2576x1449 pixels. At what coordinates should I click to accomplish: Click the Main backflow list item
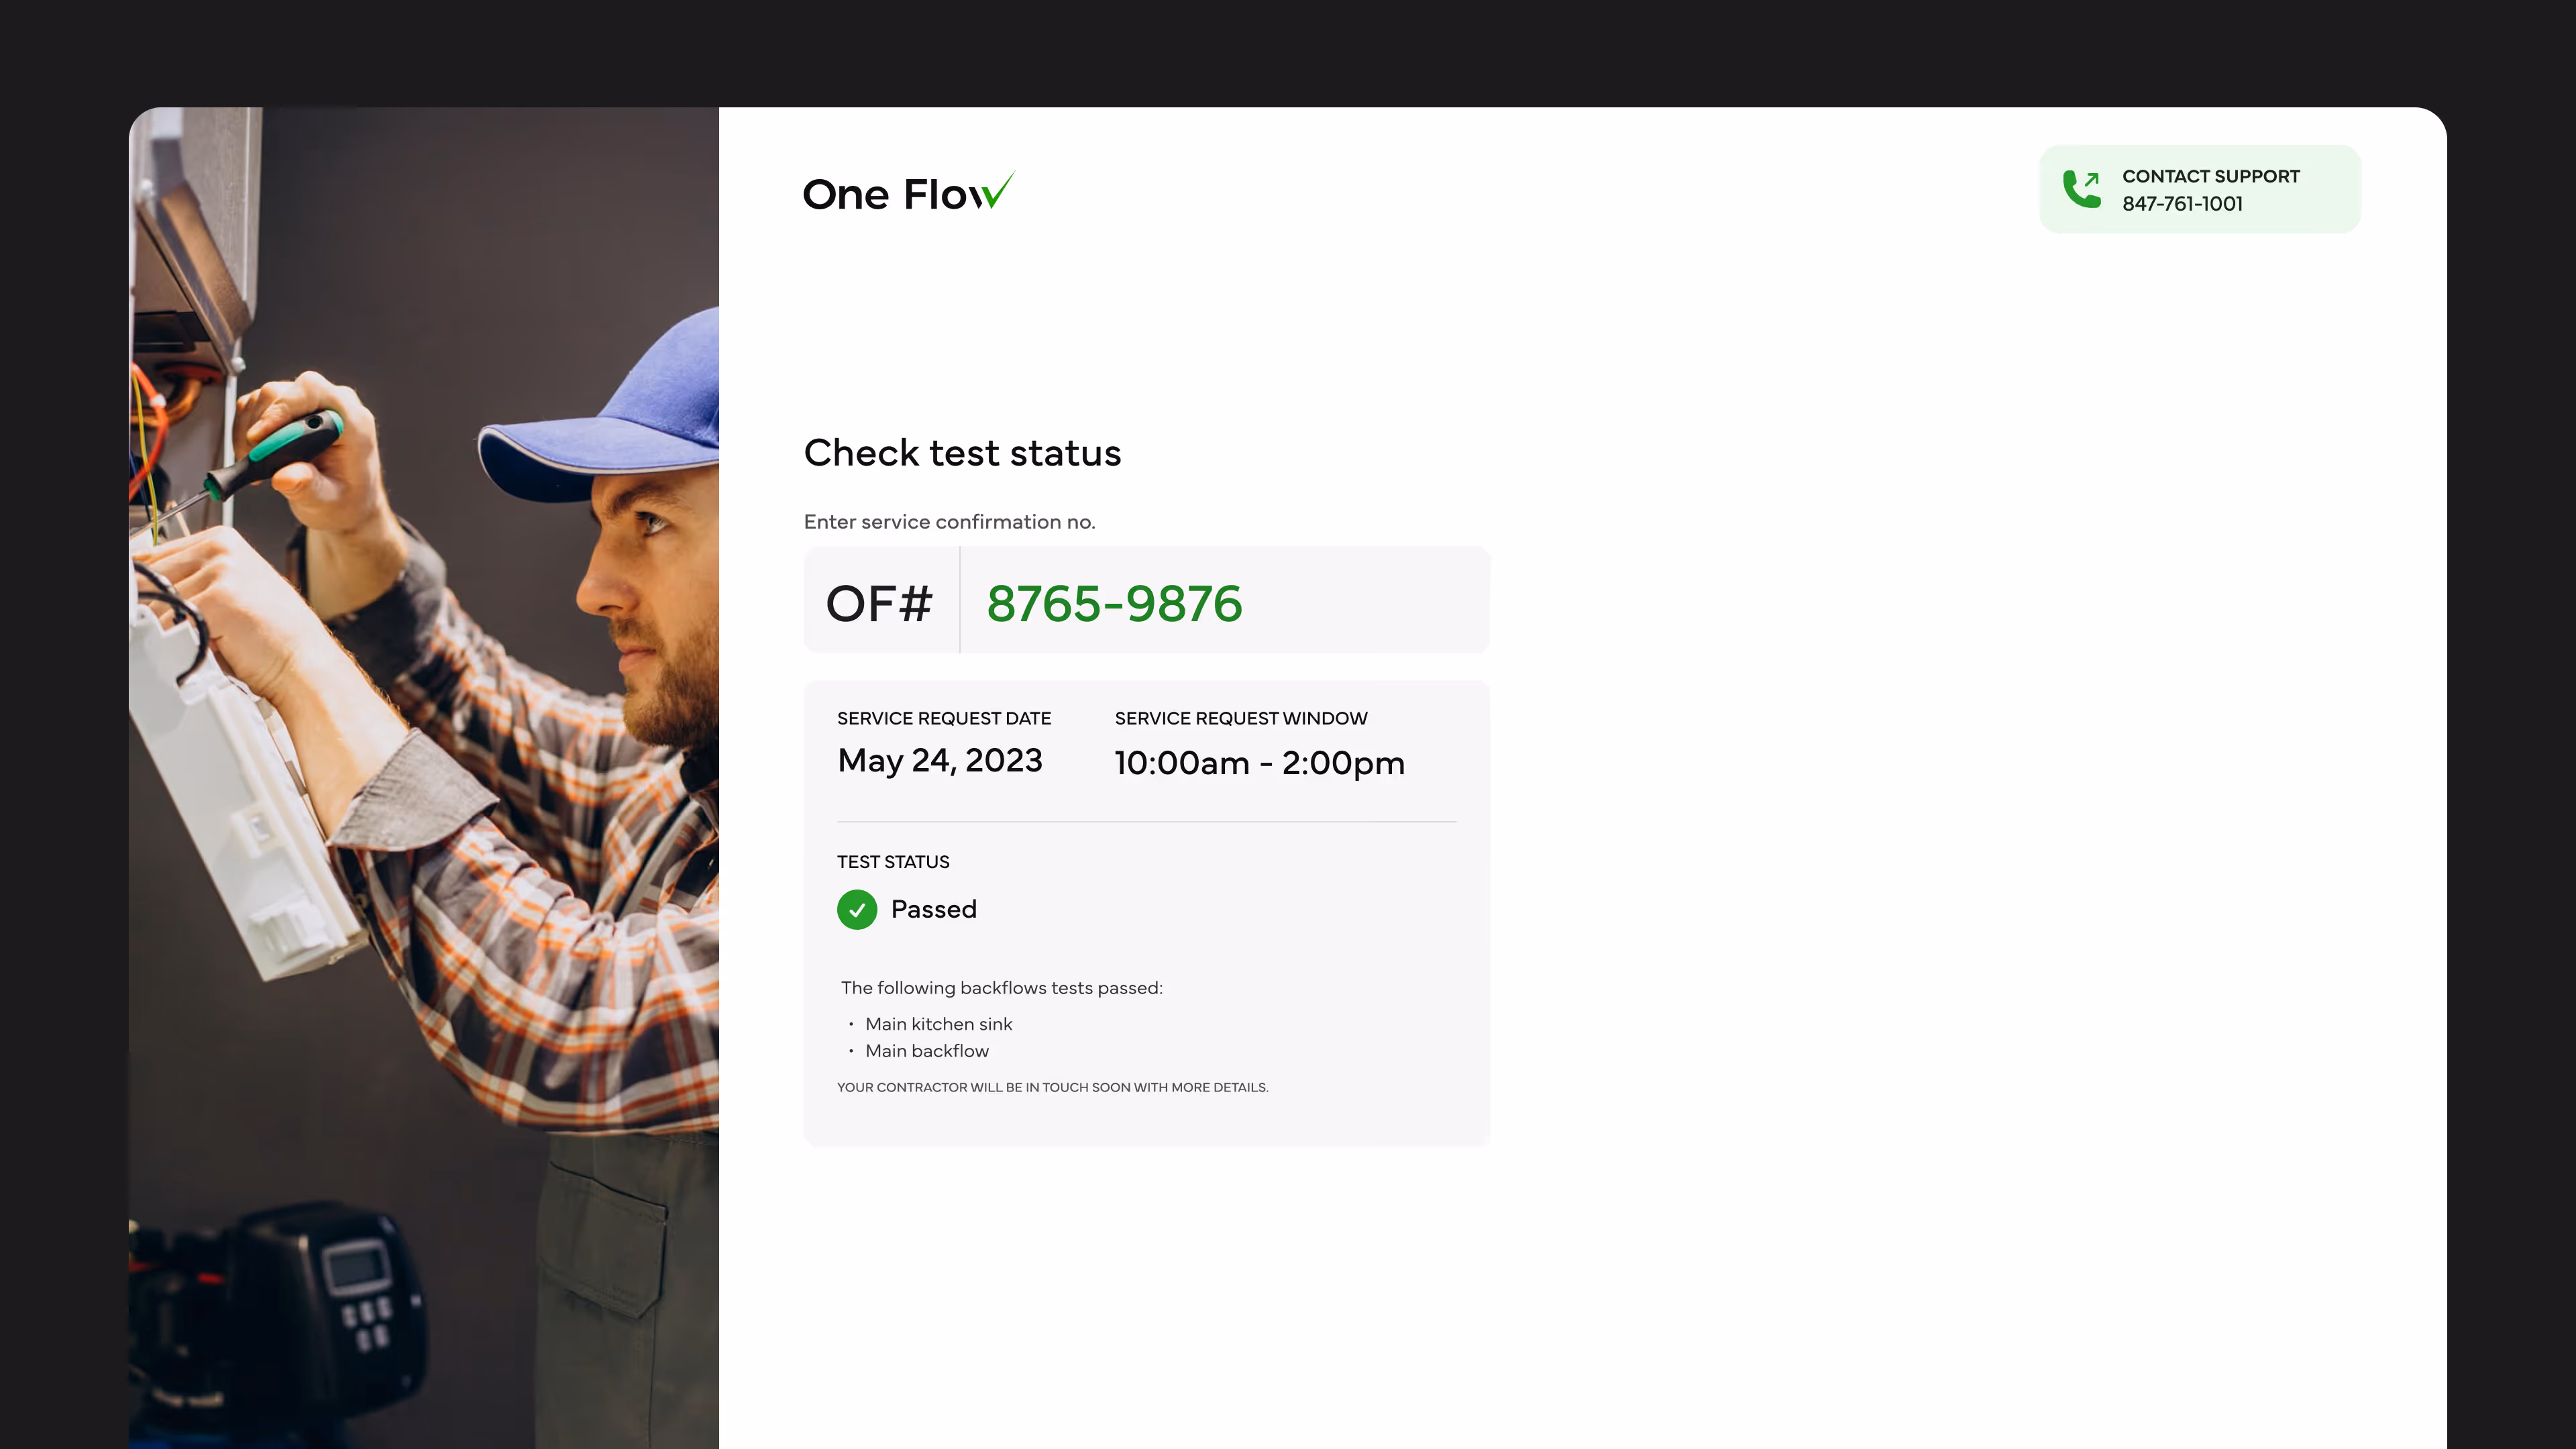click(x=926, y=1051)
